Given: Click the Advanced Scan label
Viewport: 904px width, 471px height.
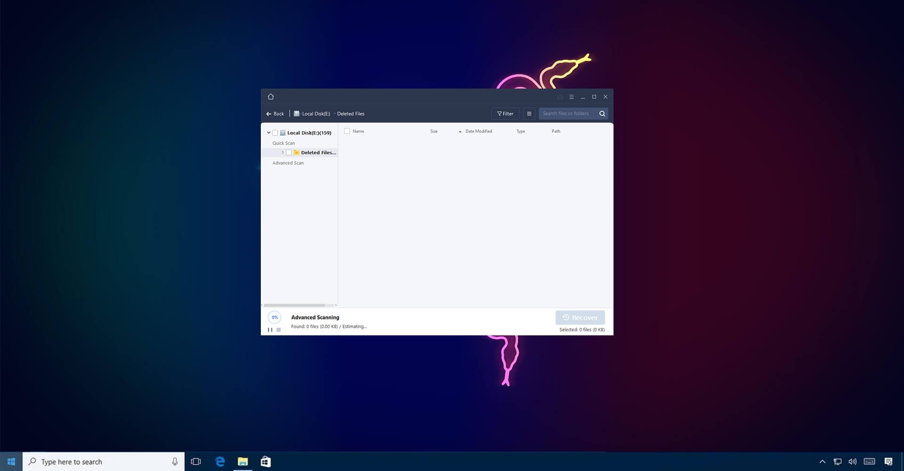Looking at the screenshot, I should [288, 163].
